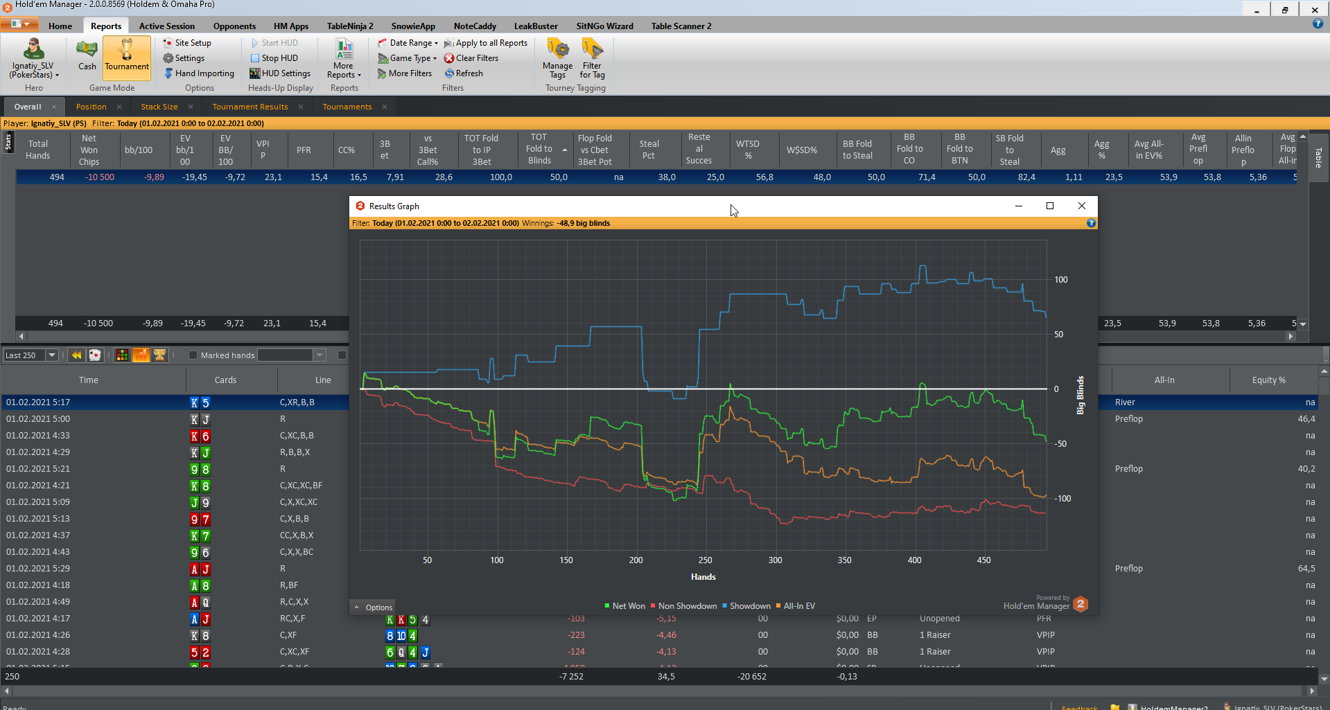Open HUD Settings

pyautogui.click(x=280, y=73)
